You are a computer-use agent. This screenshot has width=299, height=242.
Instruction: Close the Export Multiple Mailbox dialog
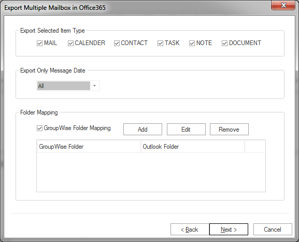(283, 5)
